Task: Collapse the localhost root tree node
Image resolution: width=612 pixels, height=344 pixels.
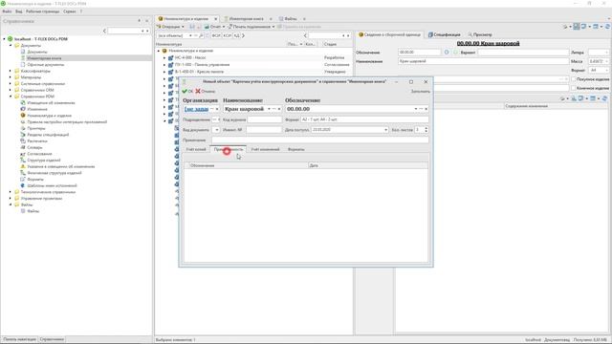Action: [4, 39]
